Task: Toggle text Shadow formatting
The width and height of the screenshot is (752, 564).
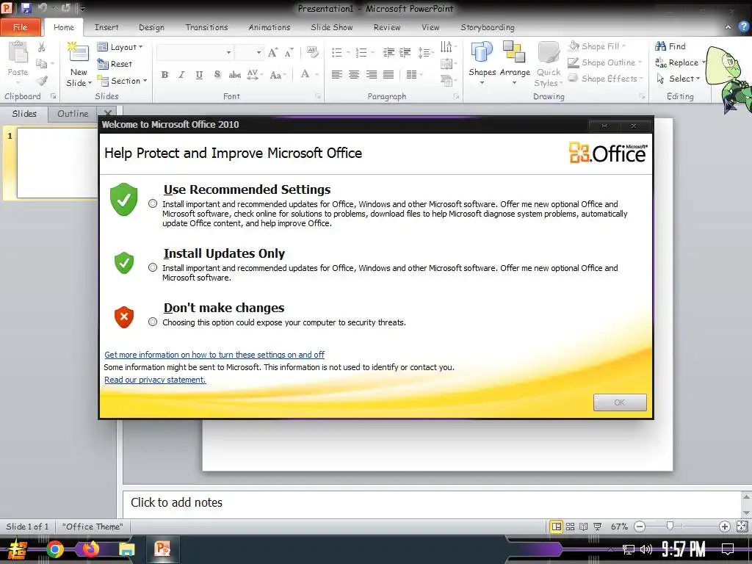Action: (x=217, y=75)
